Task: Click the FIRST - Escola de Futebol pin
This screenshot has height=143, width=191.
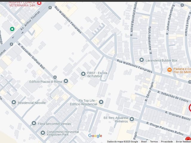Action: (x=83, y=74)
